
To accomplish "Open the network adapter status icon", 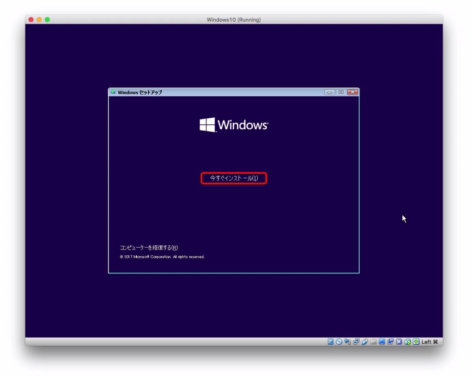I will click(x=356, y=342).
